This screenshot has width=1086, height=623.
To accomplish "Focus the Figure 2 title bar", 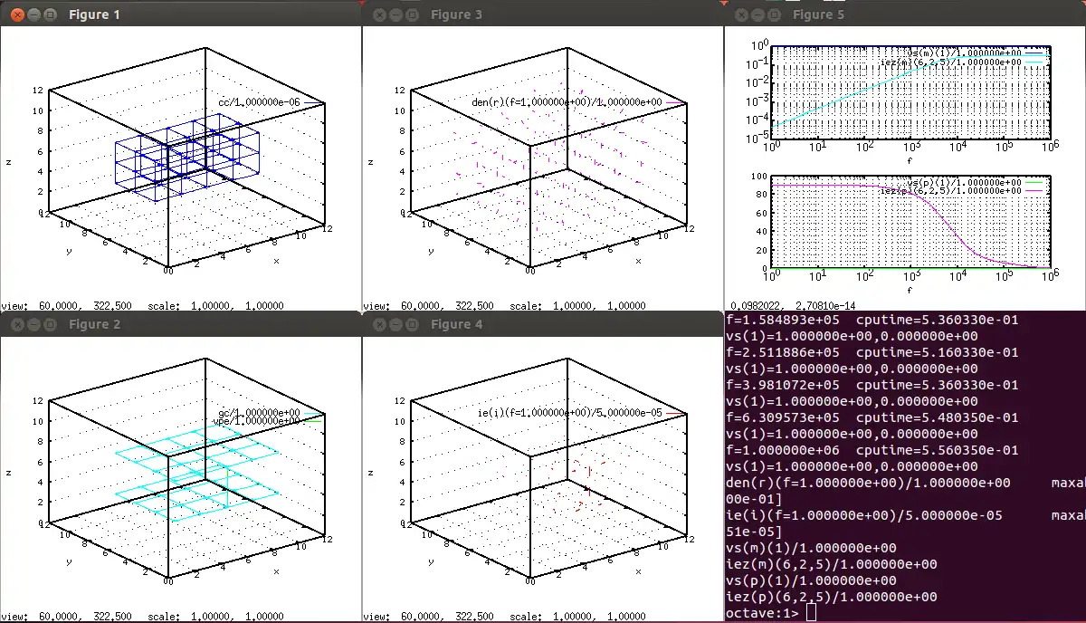I will pos(181,324).
